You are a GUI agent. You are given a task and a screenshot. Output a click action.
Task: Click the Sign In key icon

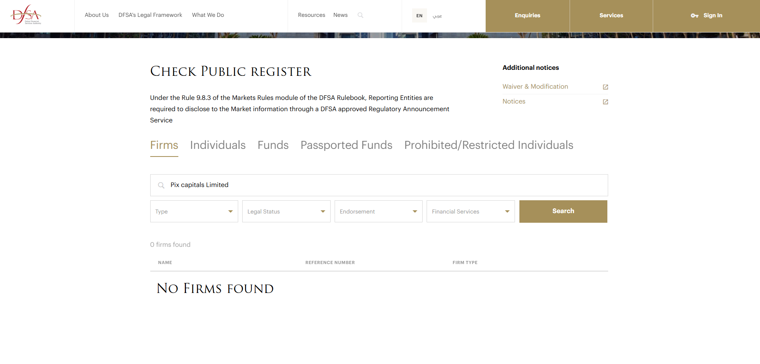pos(695,16)
